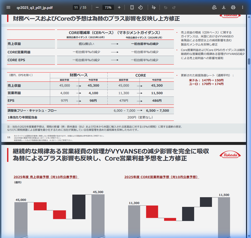Click the '98円' EPS value
Image resolution: width=251 pixels, height=238 pixels.
93,101
